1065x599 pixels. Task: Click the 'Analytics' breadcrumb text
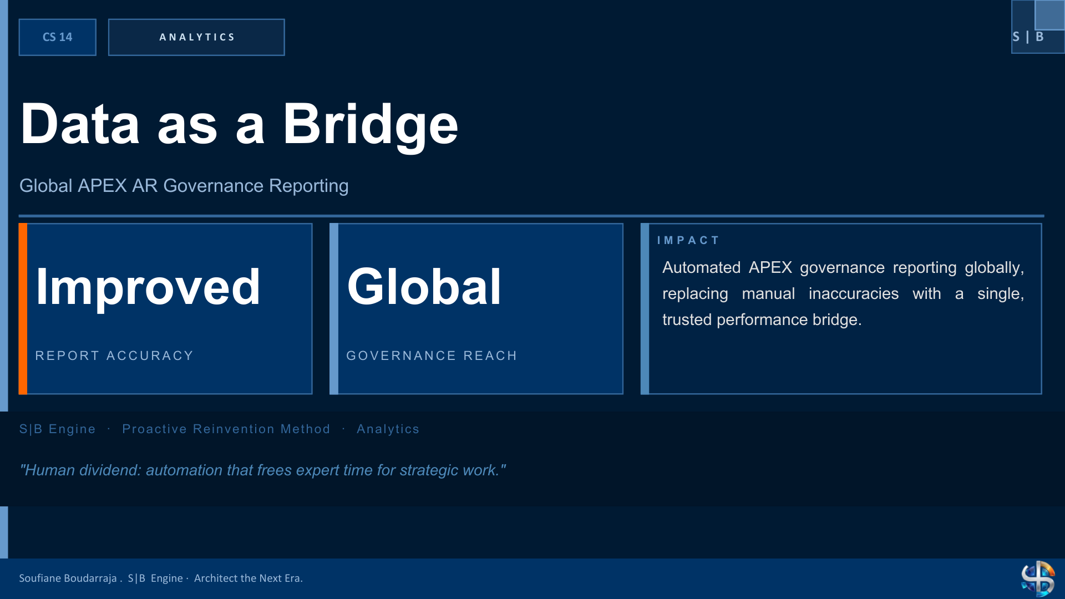(x=388, y=429)
